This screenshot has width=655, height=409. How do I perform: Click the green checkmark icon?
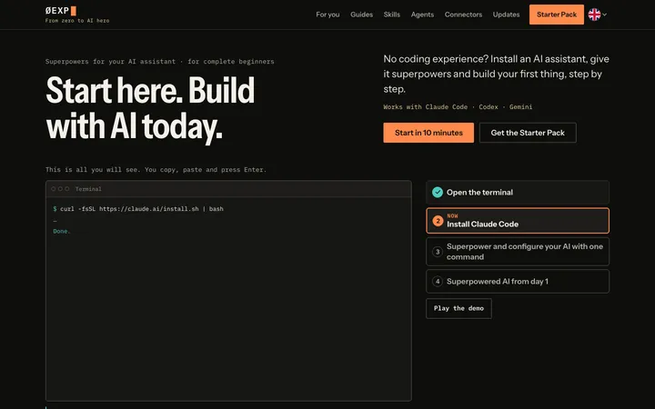click(x=438, y=193)
